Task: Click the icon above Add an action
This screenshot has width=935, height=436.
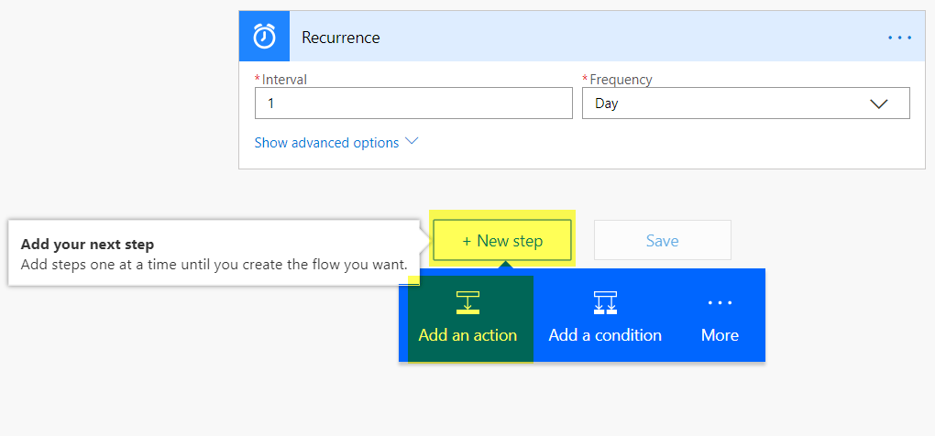Action: [467, 302]
